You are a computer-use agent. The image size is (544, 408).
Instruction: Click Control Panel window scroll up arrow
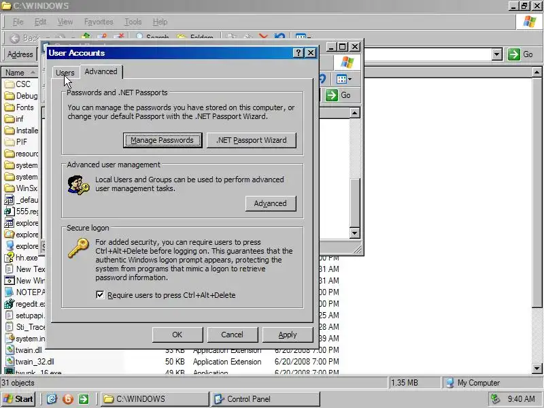pyautogui.click(x=354, y=113)
